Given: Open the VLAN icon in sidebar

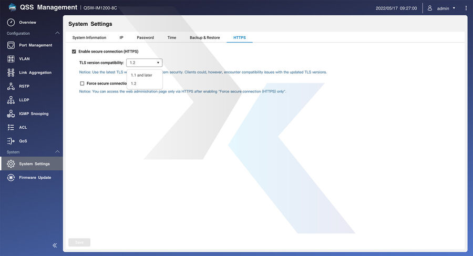Looking at the screenshot, I should tap(11, 59).
